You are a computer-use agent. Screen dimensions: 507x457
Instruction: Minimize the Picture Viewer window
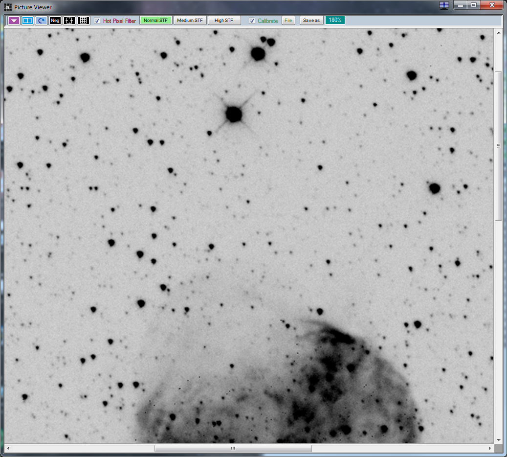click(461, 5)
